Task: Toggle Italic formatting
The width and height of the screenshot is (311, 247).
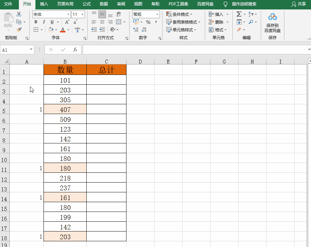Action: (x=44, y=22)
